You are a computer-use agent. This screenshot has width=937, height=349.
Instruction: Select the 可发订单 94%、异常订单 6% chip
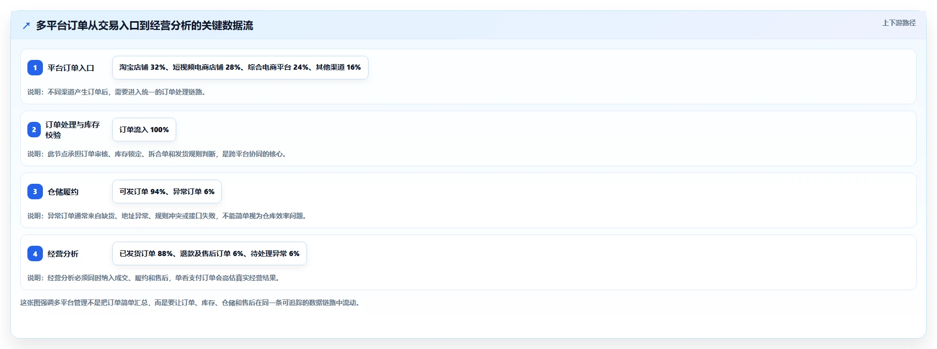point(167,192)
